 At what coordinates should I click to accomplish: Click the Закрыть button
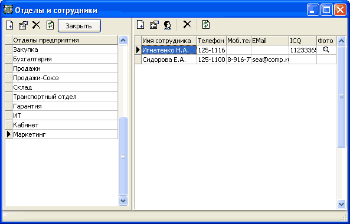coord(79,26)
